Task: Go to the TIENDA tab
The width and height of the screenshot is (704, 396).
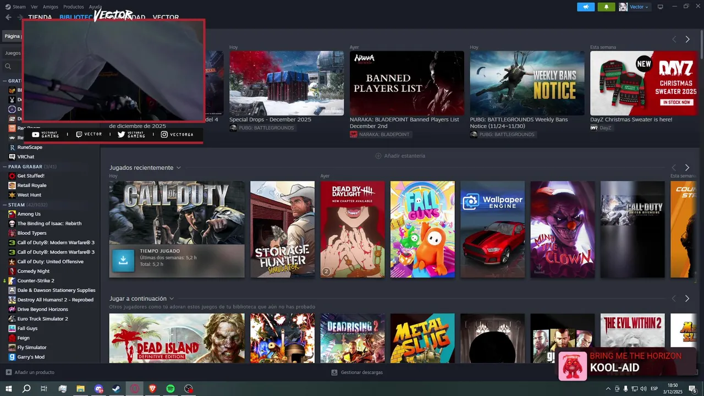Action: (x=40, y=17)
